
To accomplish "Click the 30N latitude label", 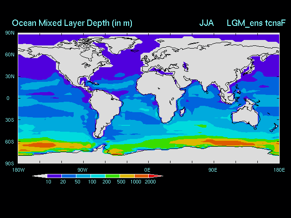I will [x=10, y=76].
